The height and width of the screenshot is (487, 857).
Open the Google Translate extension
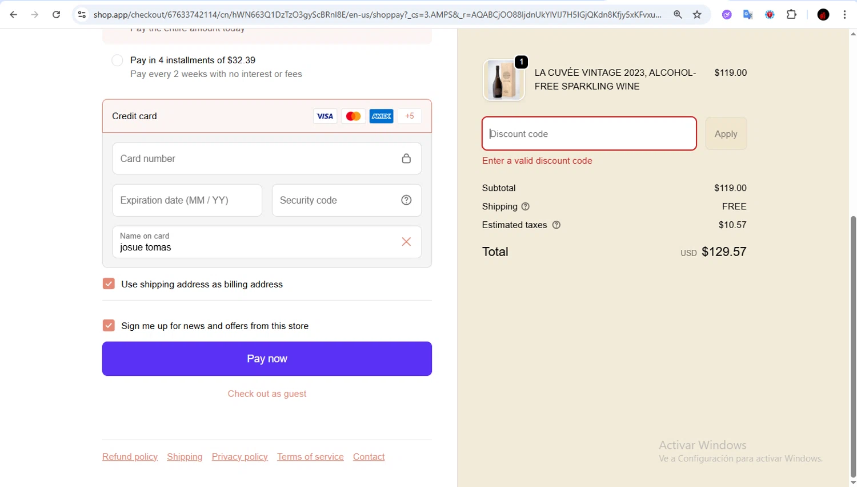coord(748,15)
